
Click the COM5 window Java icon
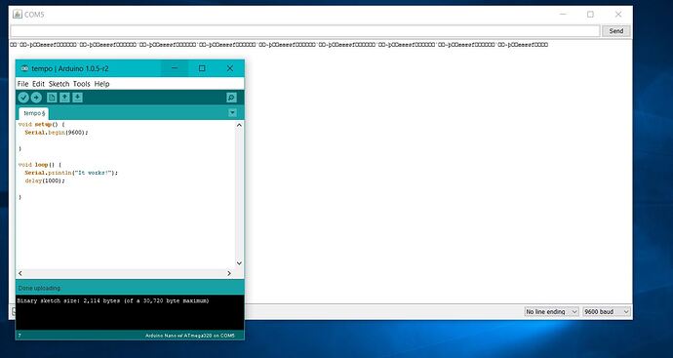[18, 15]
